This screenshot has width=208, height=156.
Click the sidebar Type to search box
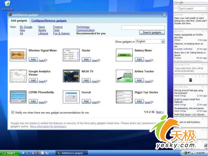click(x=192, y=8)
